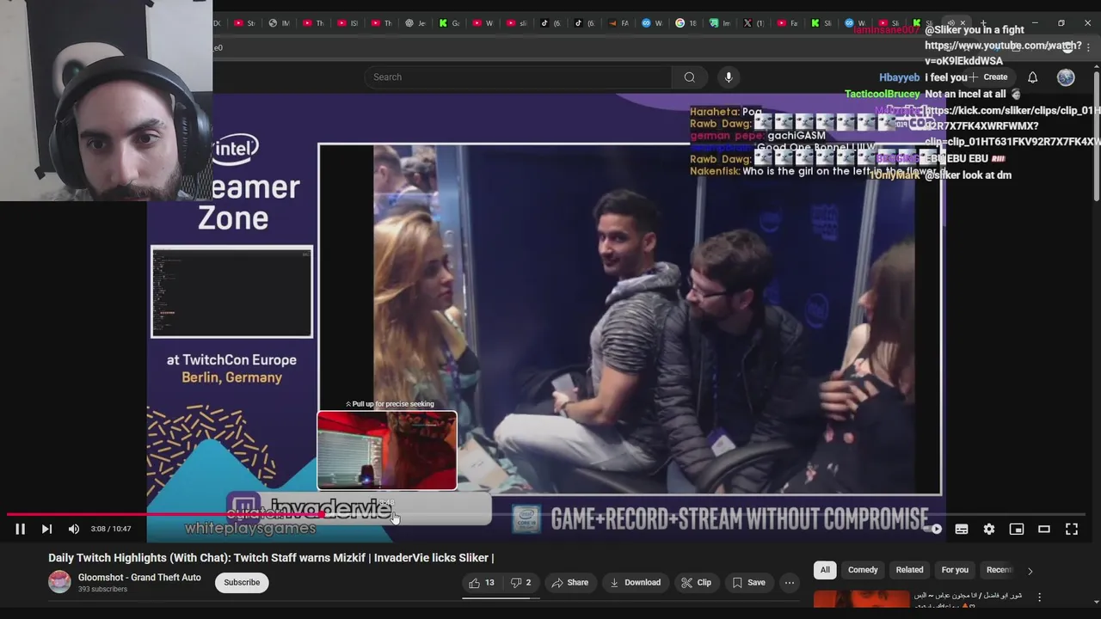Toggle autoplay switch in player
This screenshot has width=1101, height=619.
(934, 530)
